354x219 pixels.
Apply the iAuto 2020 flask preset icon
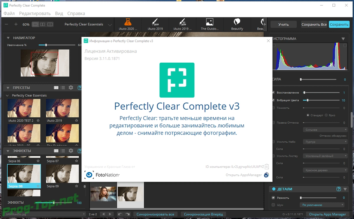coord(127,22)
